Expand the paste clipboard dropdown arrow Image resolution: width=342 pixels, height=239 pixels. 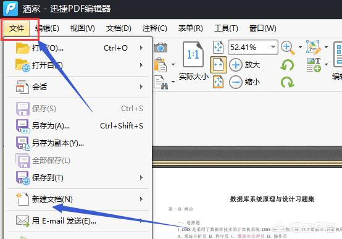[173, 64]
